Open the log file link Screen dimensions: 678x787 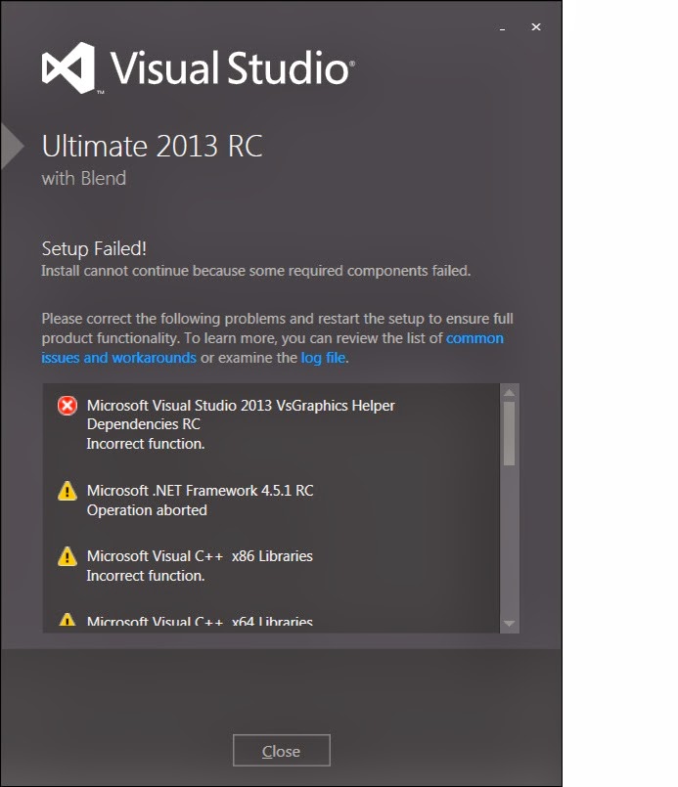323,358
